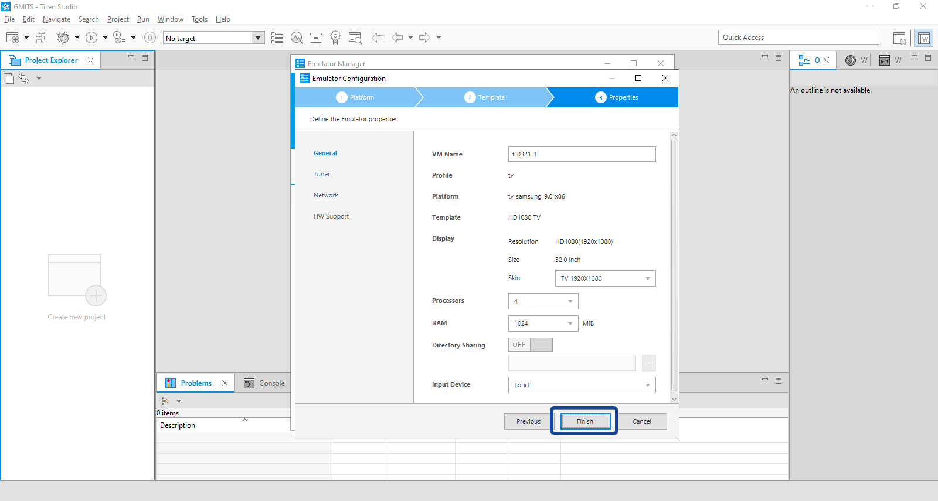Screen dimensions: 938x501
Task: Click the Previous button
Action: click(x=528, y=421)
